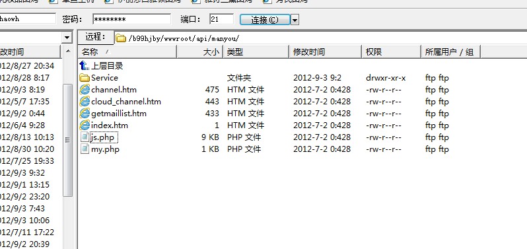Sort by the 大小 column header
The image size is (527, 249).
[x=200, y=52]
